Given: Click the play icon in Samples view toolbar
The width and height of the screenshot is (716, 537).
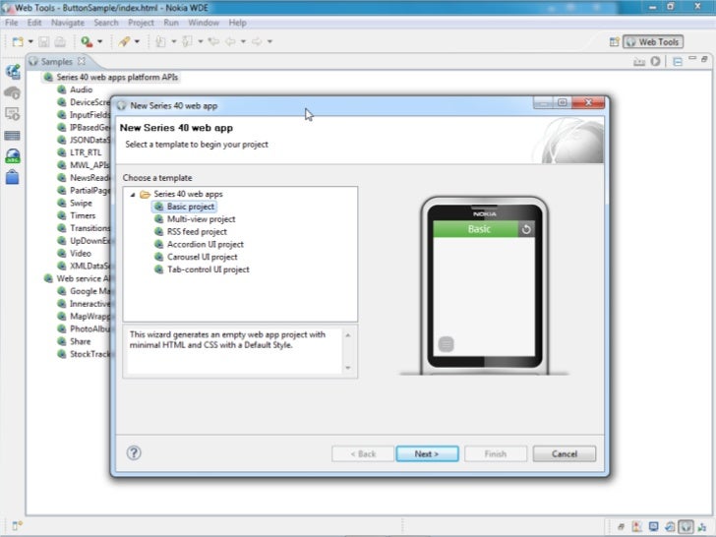Looking at the screenshot, I should click(x=655, y=61).
